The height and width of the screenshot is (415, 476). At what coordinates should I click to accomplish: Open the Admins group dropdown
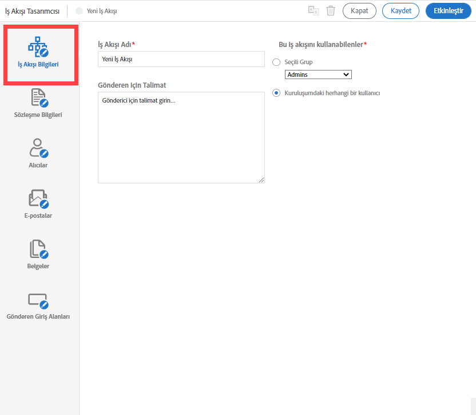tap(318, 75)
